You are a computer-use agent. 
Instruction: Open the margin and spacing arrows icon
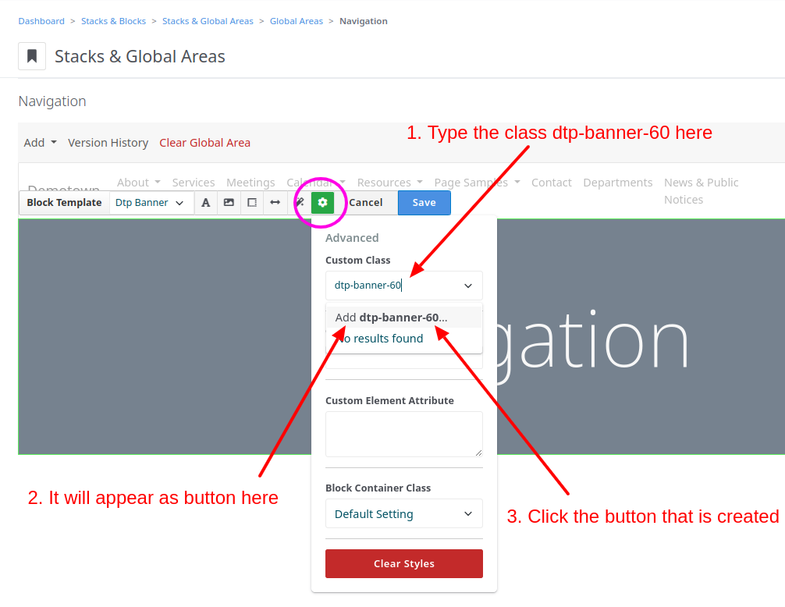pos(275,203)
